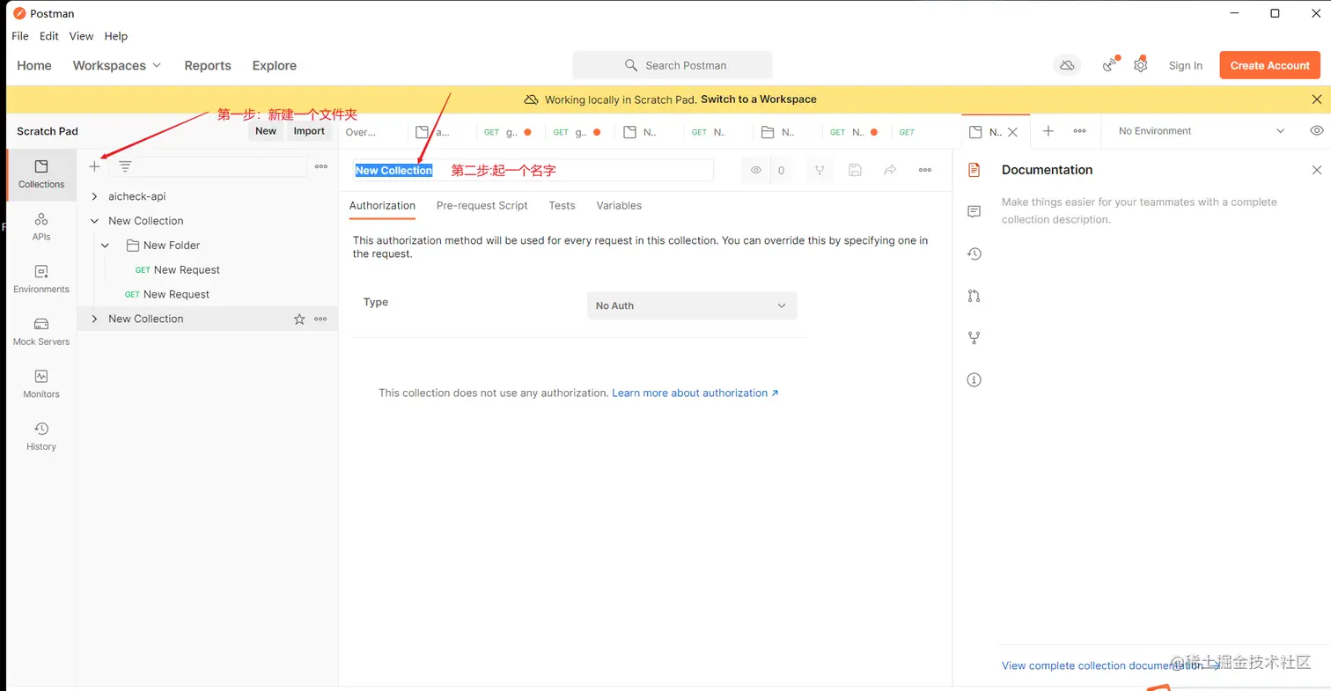Click the plus icon to create a collection
This screenshot has width=1331, height=691.
pos(95,166)
